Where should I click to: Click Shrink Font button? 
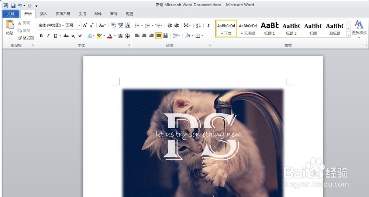tap(92, 25)
